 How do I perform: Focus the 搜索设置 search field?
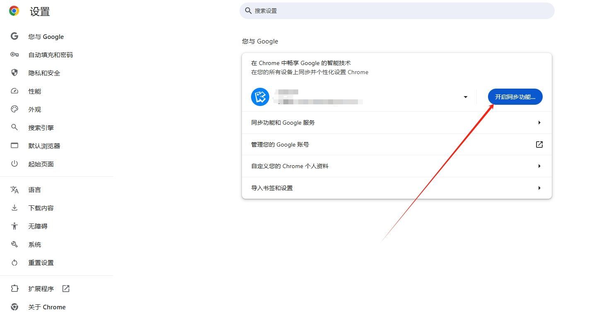pos(397,11)
